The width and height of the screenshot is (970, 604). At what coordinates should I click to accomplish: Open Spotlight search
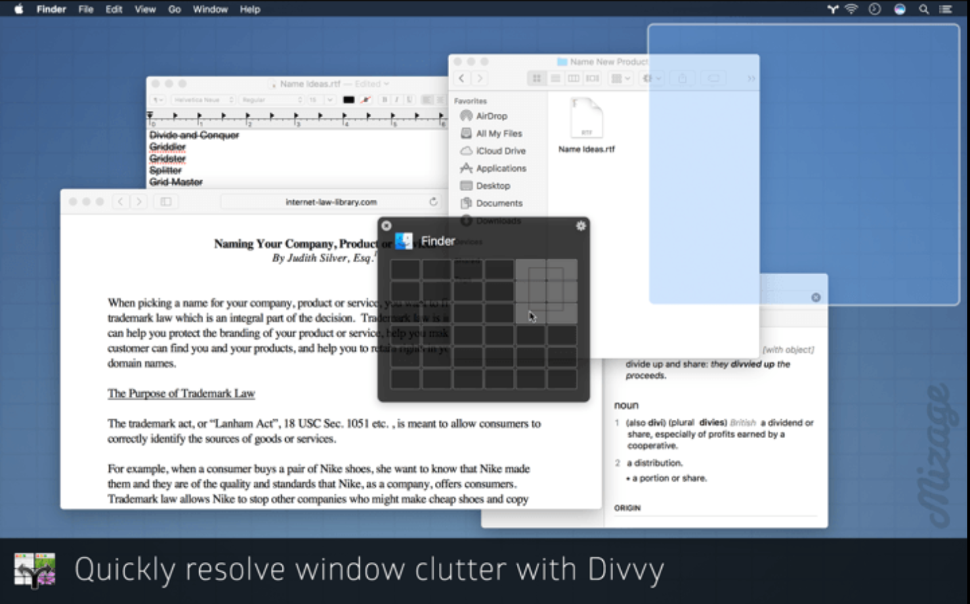[x=923, y=9]
